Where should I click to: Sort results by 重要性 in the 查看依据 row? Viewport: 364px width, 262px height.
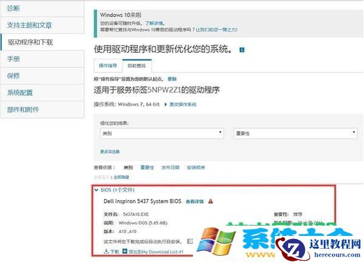pos(147,167)
